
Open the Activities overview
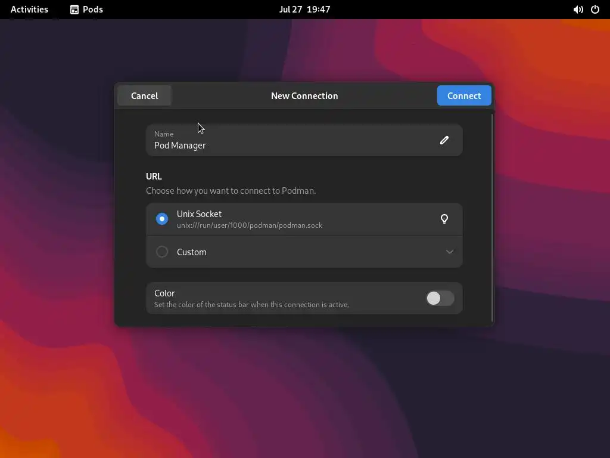point(29,10)
